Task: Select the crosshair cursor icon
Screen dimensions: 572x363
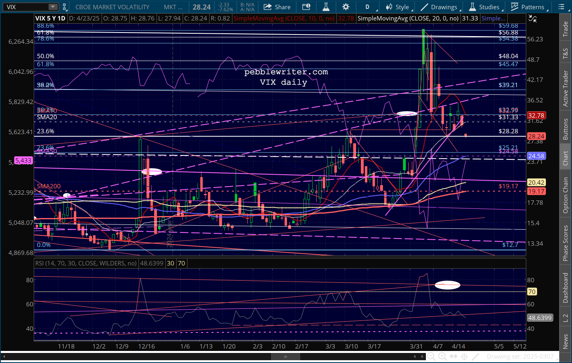Action: click(464, 357)
